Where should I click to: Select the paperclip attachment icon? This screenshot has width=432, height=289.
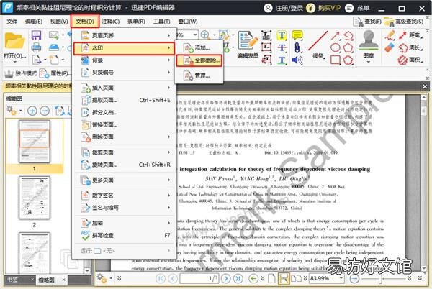pos(297,47)
